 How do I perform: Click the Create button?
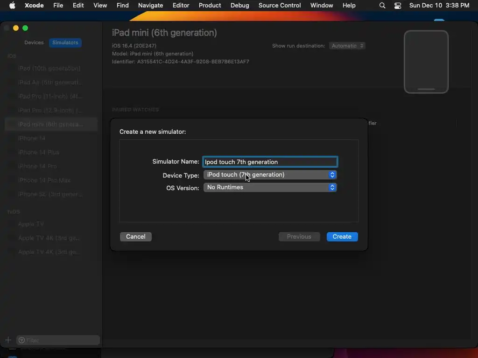tap(342, 236)
